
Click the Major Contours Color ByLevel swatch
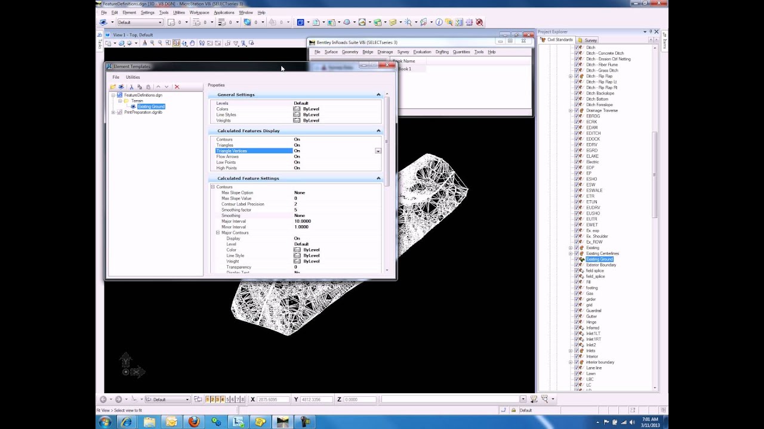(x=297, y=250)
